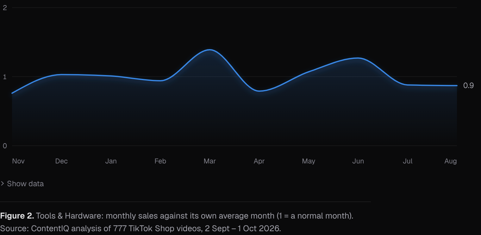The image size is (481, 235).
Task: Expand the Show data disclosure
Action: click(x=22, y=184)
